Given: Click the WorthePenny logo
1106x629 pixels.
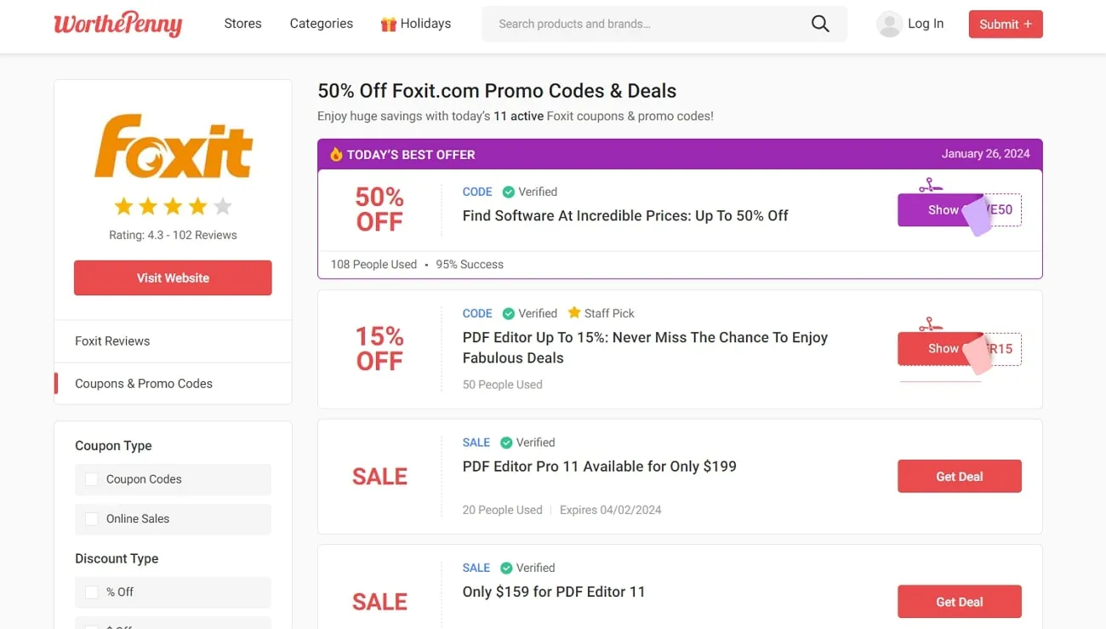Looking at the screenshot, I should point(117,24).
